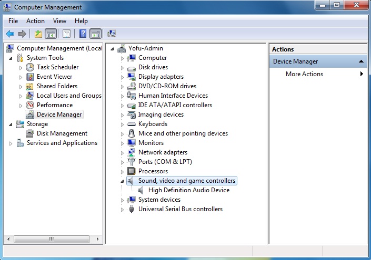Screen dimensions: 371x260
Task: Click the Storage icon
Action: 20,124
